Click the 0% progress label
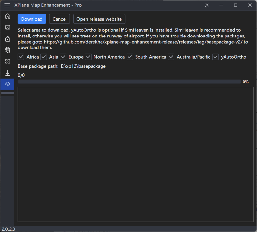The width and height of the screenshot is (257, 232). (245, 82)
